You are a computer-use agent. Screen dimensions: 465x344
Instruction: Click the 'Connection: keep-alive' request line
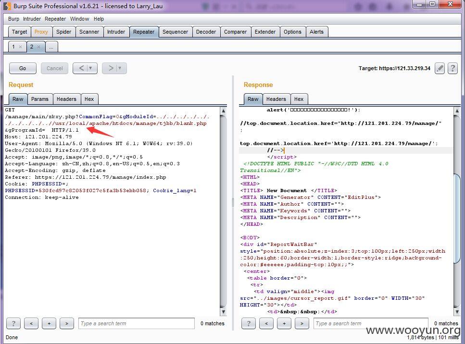pos(42,197)
